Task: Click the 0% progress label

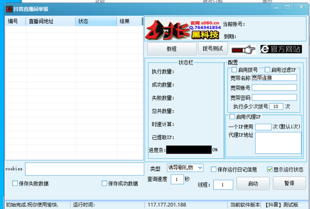Action: click(x=215, y=150)
